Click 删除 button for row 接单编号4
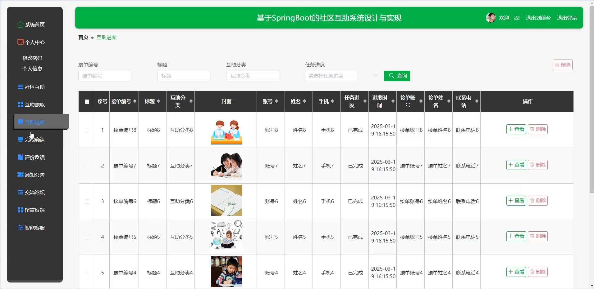This screenshot has width=594, height=289. [x=538, y=272]
